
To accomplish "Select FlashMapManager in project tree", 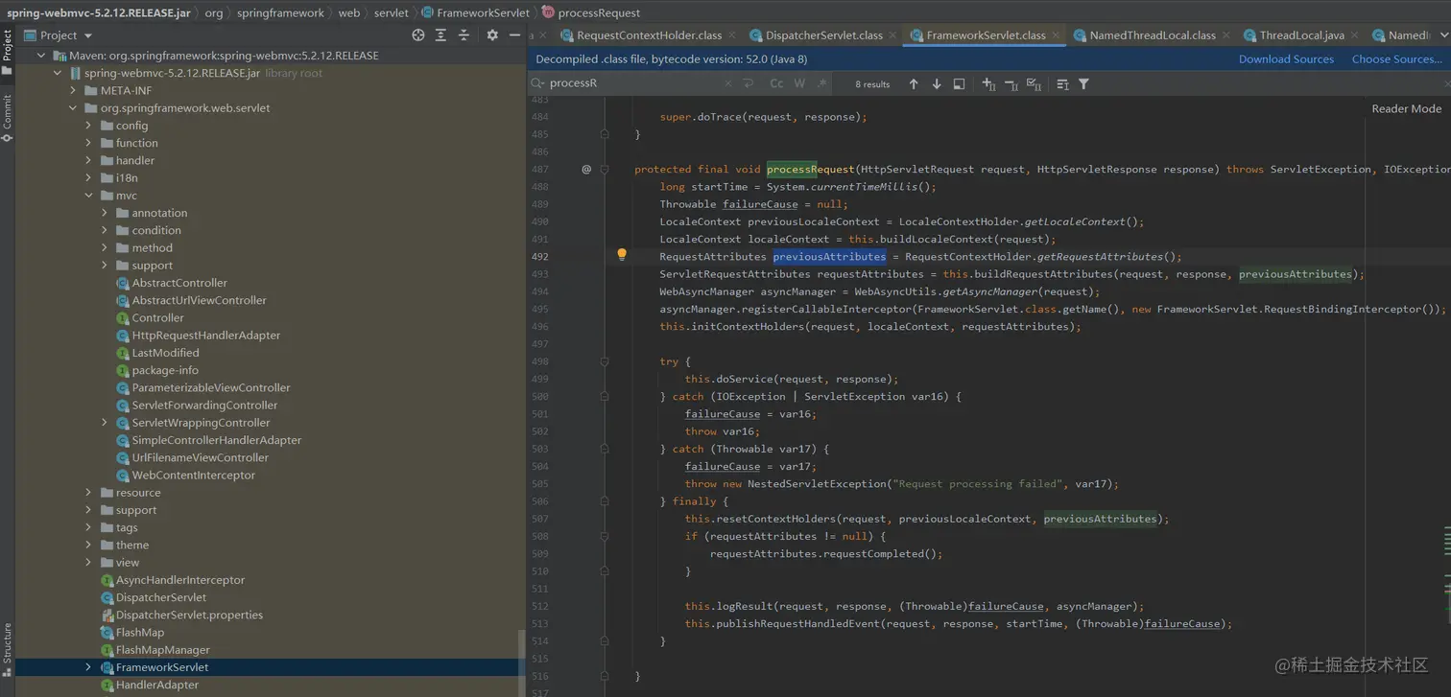I will coord(162,650).
